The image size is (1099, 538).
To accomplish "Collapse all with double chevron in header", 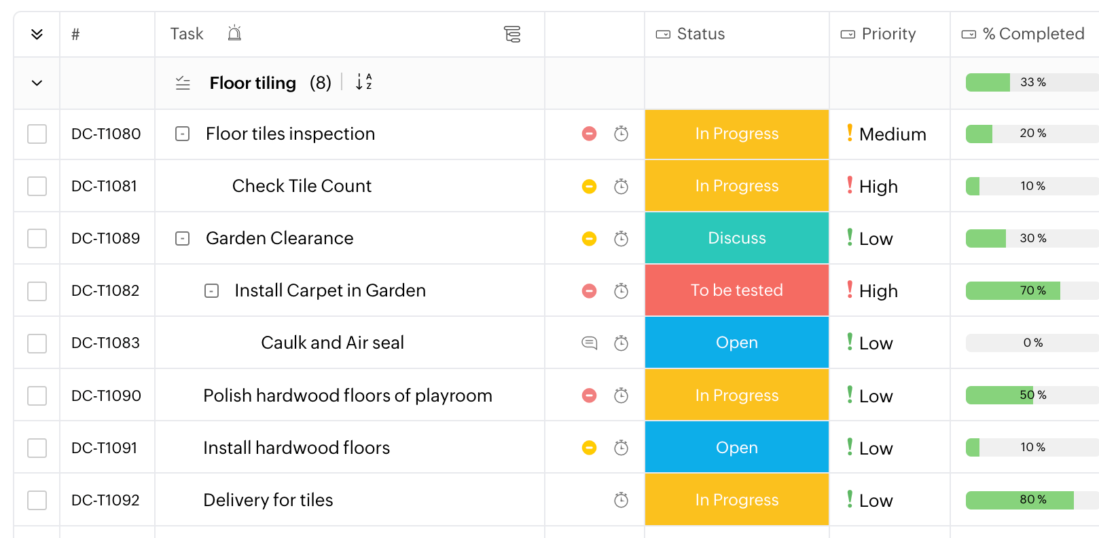I will pos(37,34).
